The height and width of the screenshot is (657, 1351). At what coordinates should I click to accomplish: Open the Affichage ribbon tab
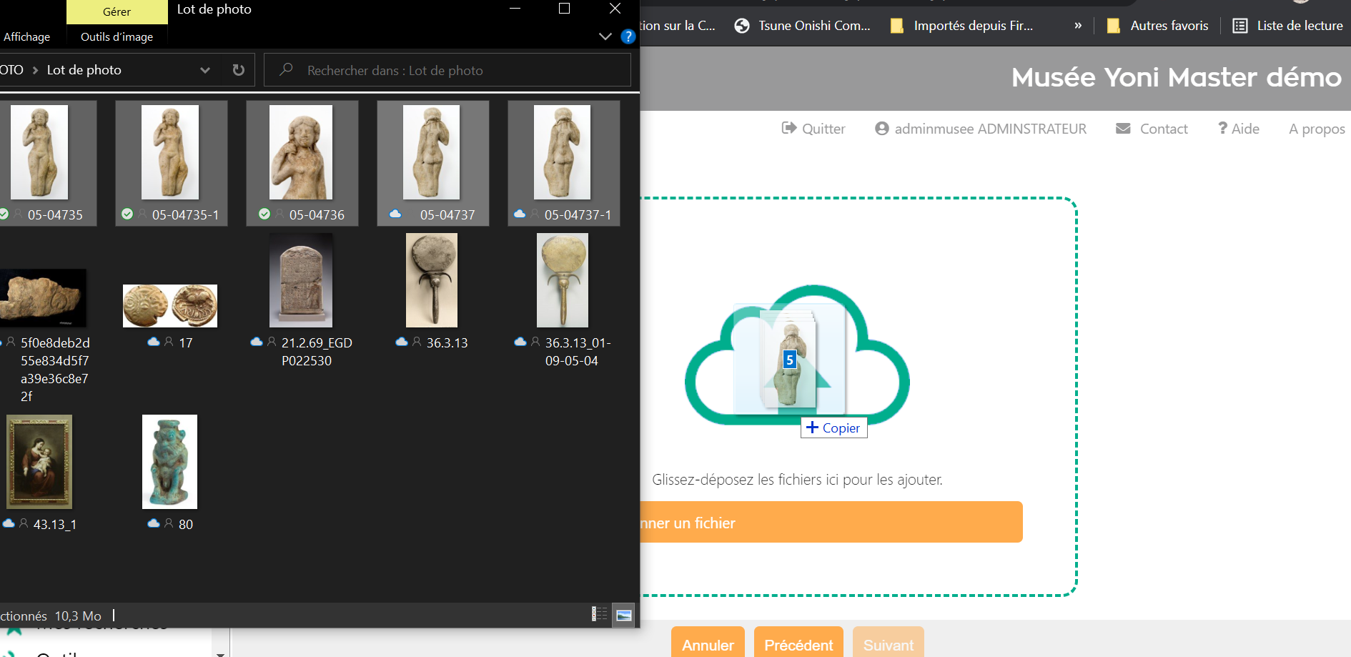coord(27,36)
